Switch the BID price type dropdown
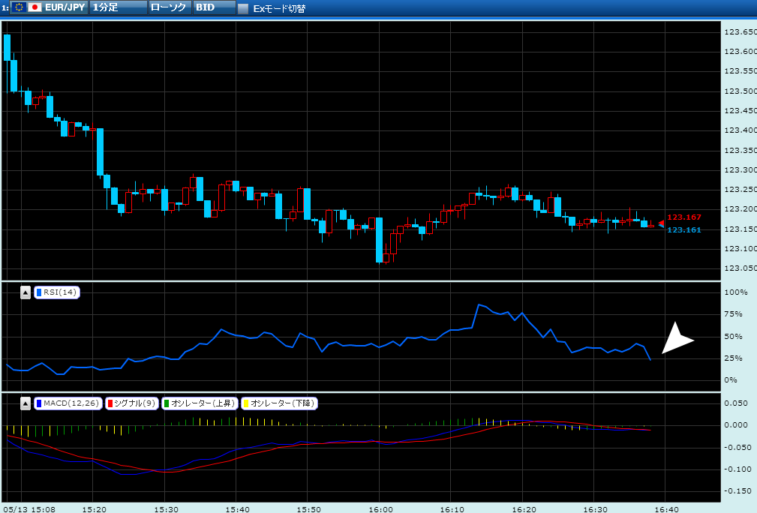This screenshot has height=513, width=757. [x=215, y=7]
